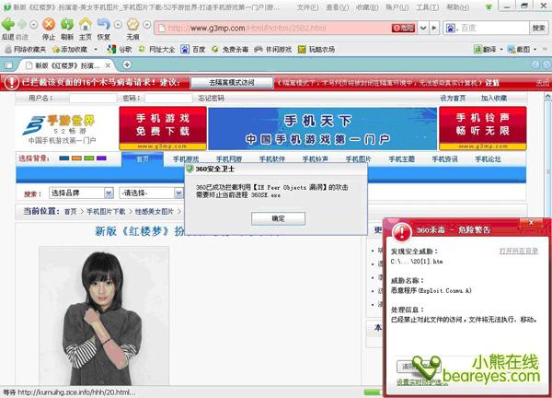Open the 帮助(H) menu
The height and width of the screenshot is (398, 552).
pos(457,7)
